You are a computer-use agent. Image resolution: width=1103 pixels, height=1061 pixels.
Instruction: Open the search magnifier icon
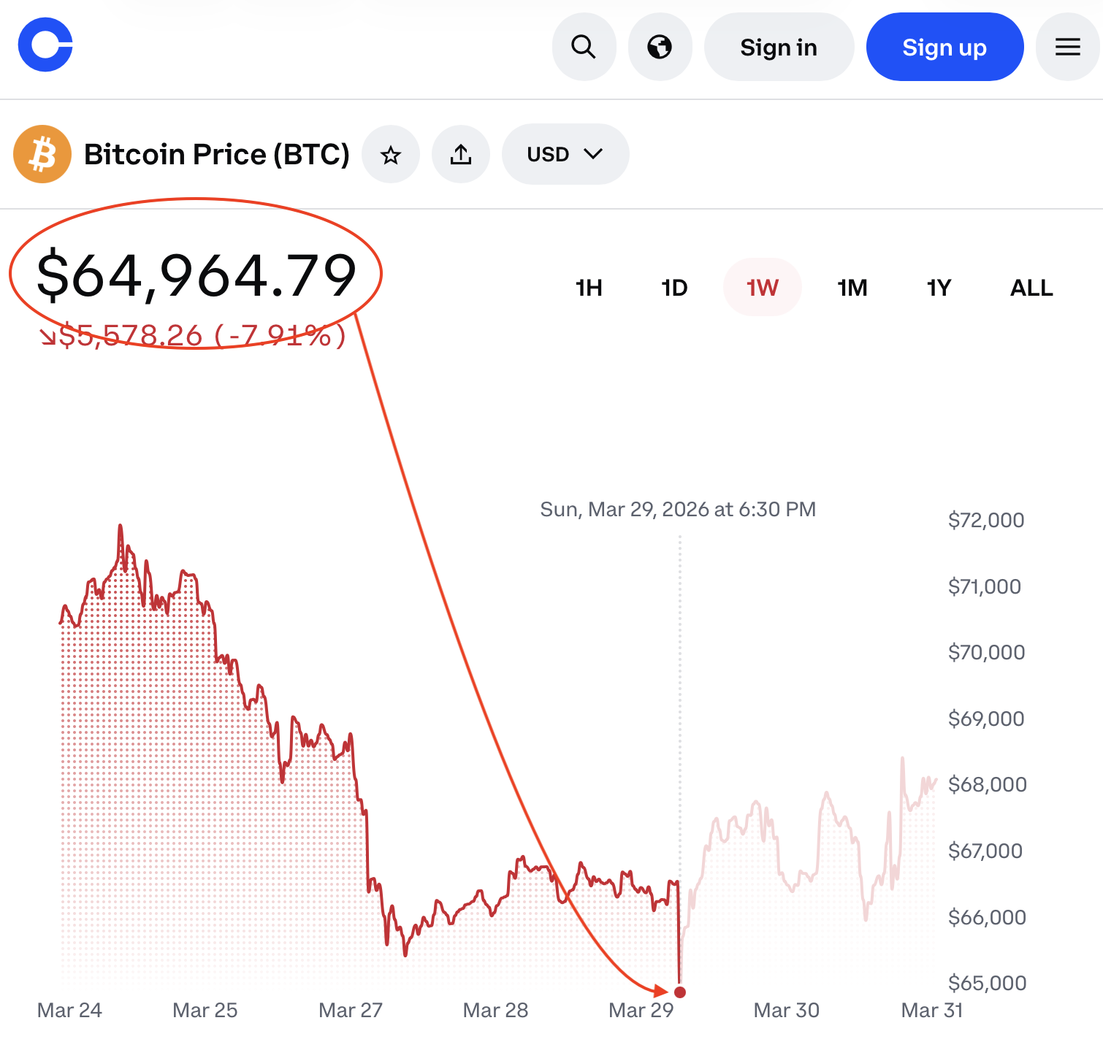click(x=584, y=47)
